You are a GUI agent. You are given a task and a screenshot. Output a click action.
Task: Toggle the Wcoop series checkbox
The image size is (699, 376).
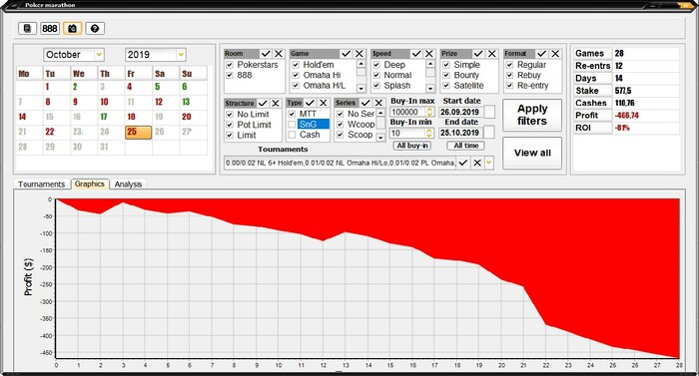[x=341, y=125]
